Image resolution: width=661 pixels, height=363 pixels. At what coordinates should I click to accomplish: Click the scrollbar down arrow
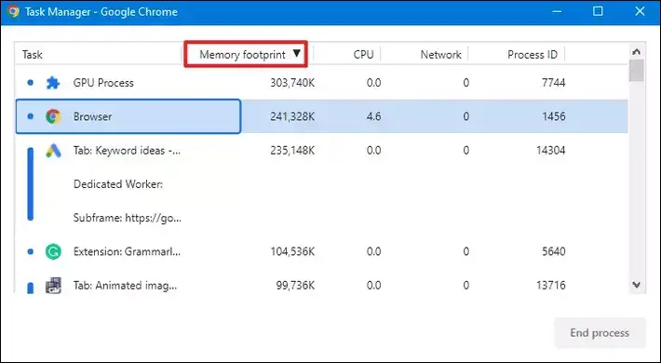coord(637,286)
